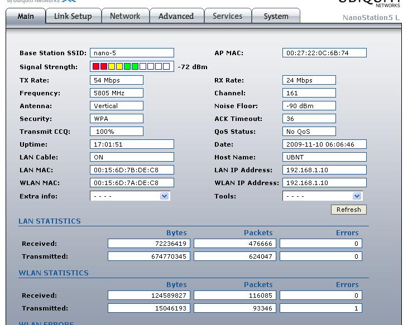Viewport: 403px width, 325px height.
Task: Click the Uptime value field
Action: click(131, 144)
